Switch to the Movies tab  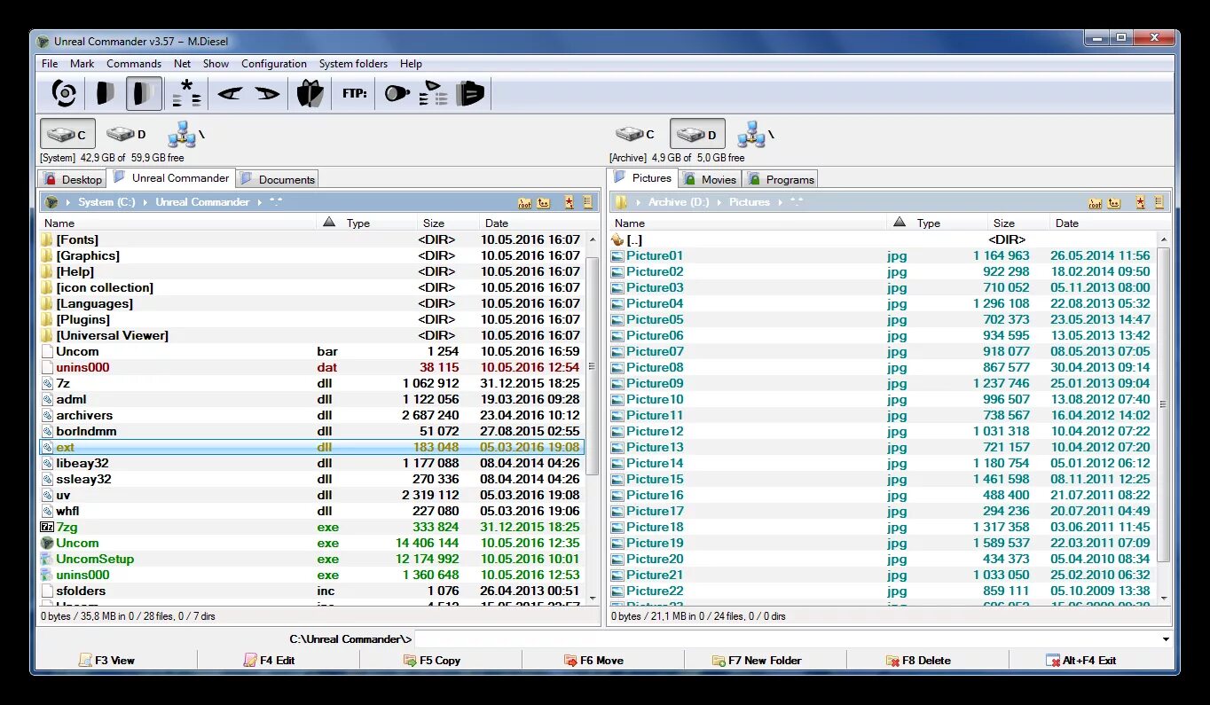click(x=710, y=179)
